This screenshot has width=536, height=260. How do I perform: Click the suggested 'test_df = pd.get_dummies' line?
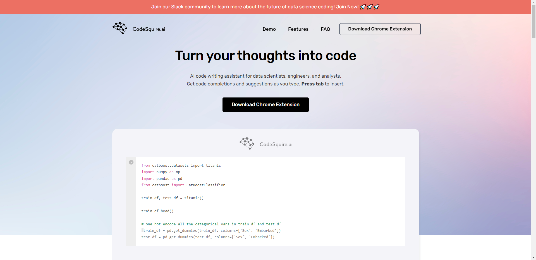(208, 237)
